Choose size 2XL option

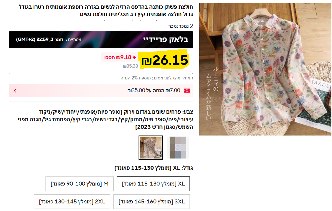[x=72, y=202]
